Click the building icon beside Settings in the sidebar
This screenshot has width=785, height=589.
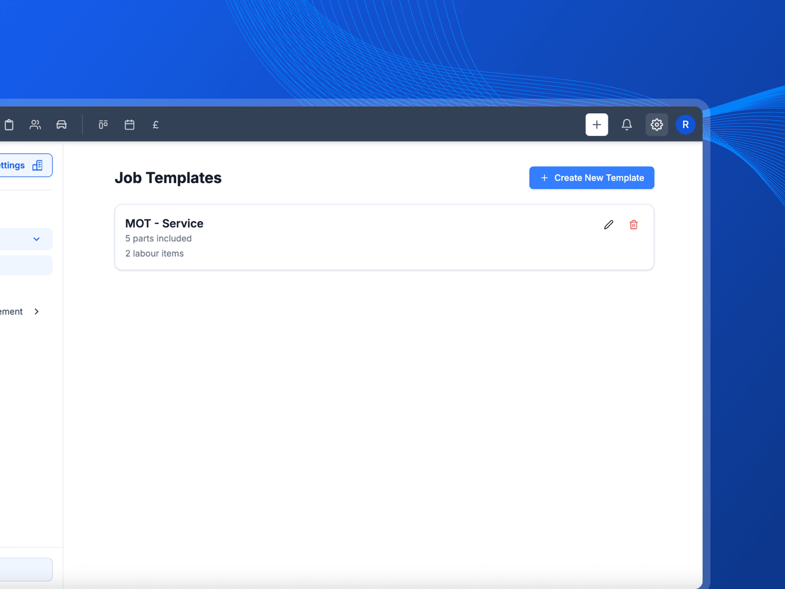click(38, 165)
